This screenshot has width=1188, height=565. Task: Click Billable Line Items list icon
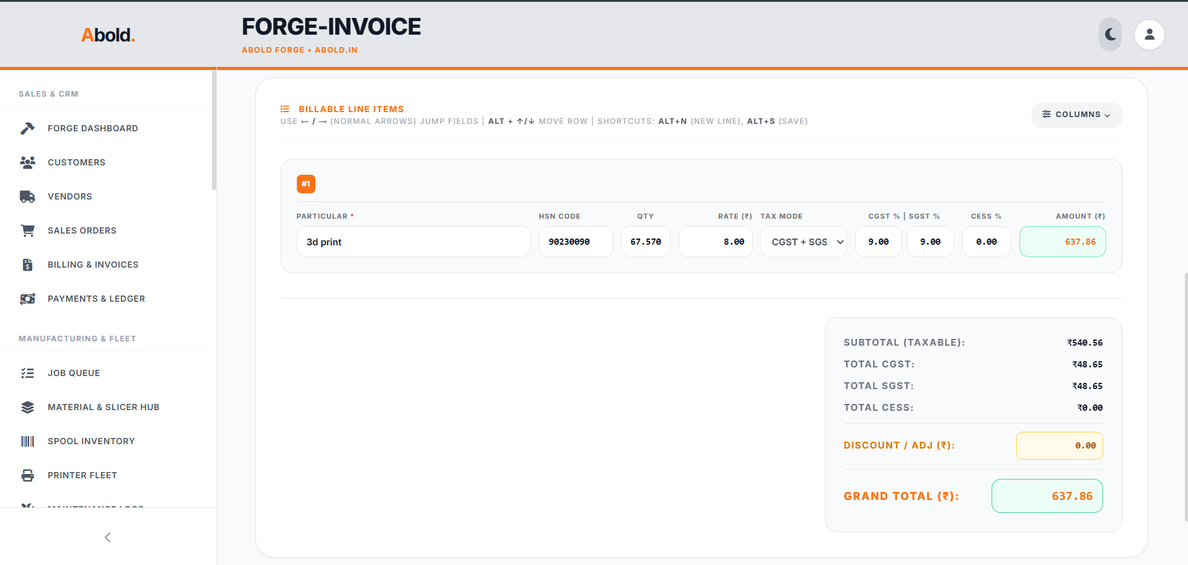tap(285, 109)
